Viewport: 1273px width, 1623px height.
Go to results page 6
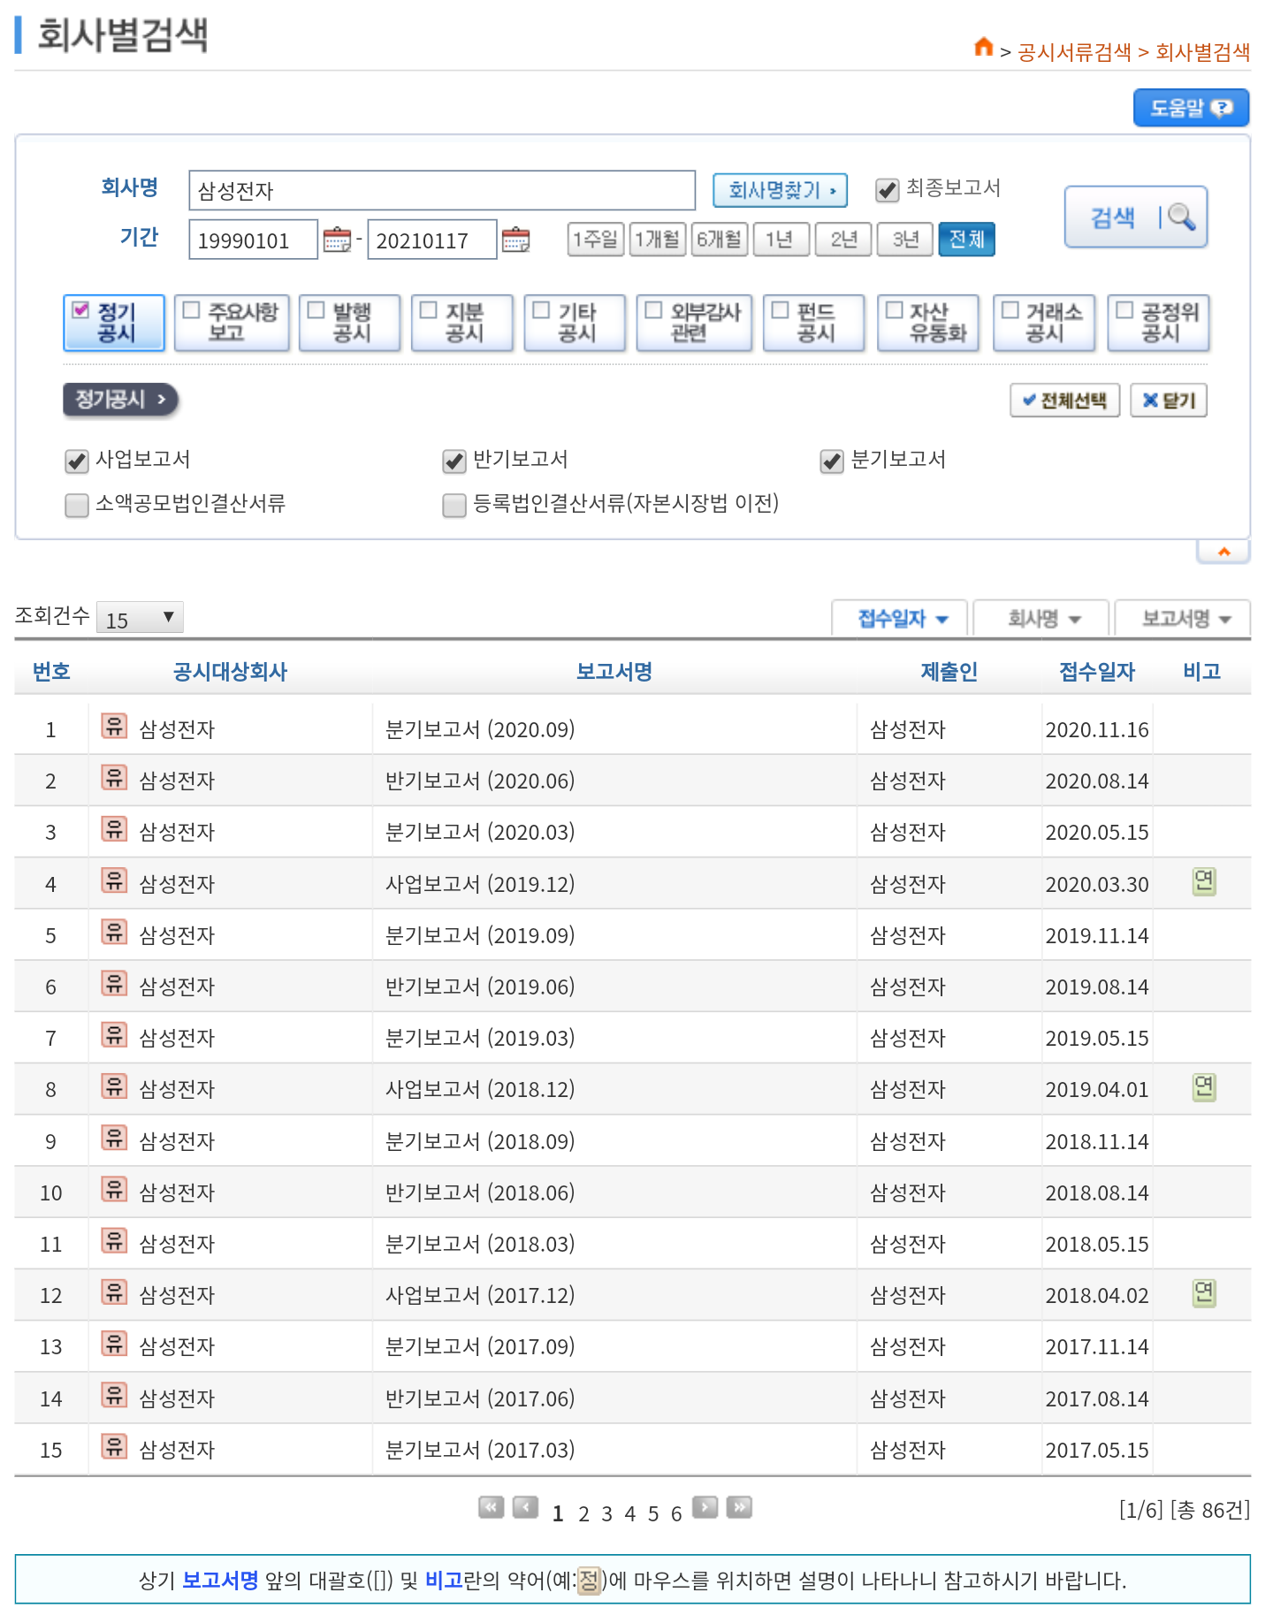tap(675, 1514)
